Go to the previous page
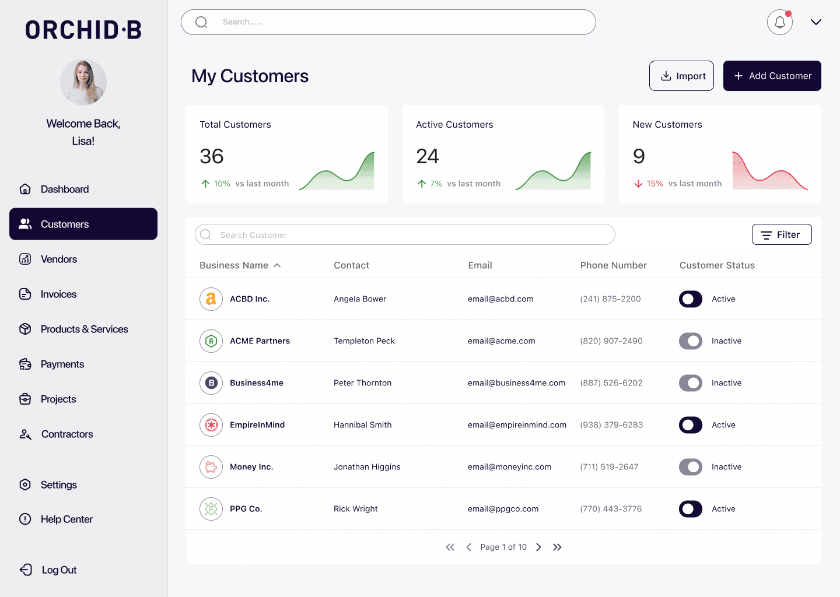This screenshot has width=840, height=597. 468,547
